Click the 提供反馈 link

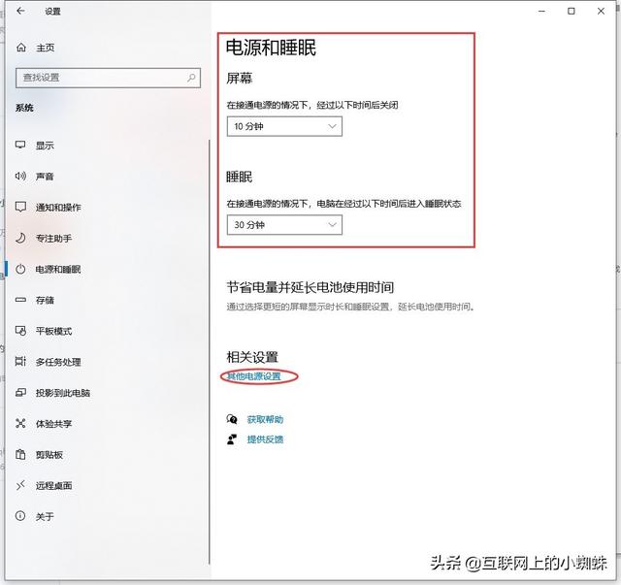(x=265, y=439)
